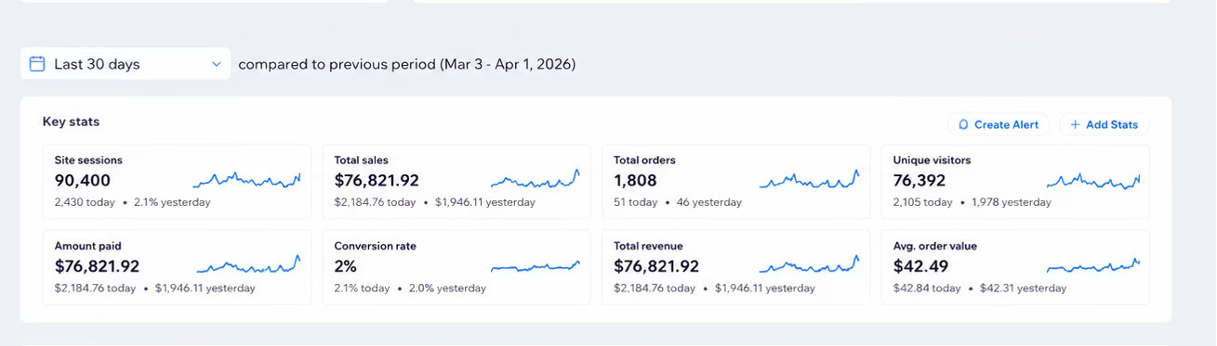Select the 90,400 site sessions value
The width and height of the screenshot is (1217, 346).
click(x=83, y=181)
